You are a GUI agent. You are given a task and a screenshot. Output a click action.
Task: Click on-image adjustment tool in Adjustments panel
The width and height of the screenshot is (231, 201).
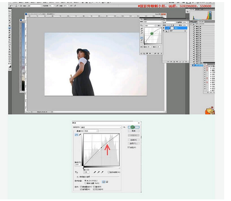coord(141,26)
